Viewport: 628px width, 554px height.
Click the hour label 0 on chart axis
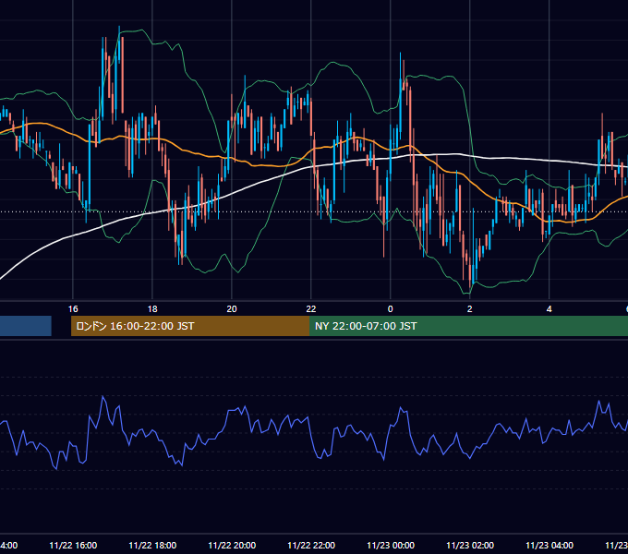click(390, 309)
